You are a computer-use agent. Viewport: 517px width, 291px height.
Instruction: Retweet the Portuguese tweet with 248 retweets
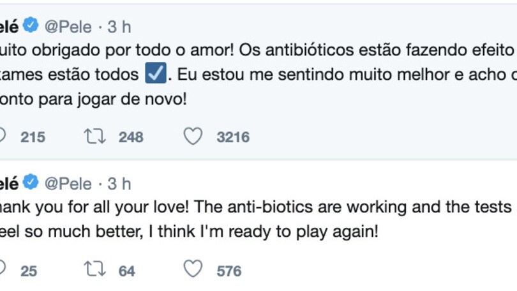[x=95, y=136]
